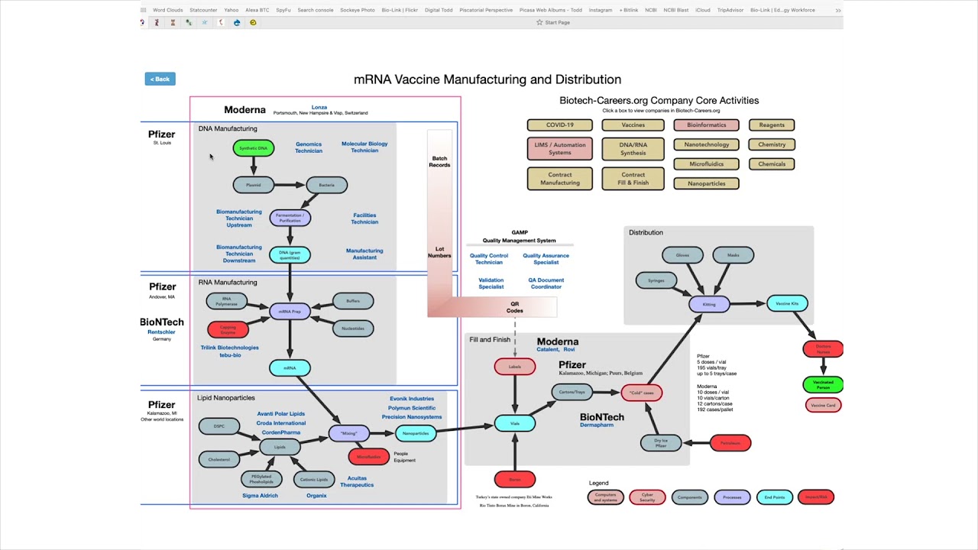Viewport: 978px width, 550px height.
Task: Open the Picasa Web Albums bookmark
Action: (x=551, y=10)
